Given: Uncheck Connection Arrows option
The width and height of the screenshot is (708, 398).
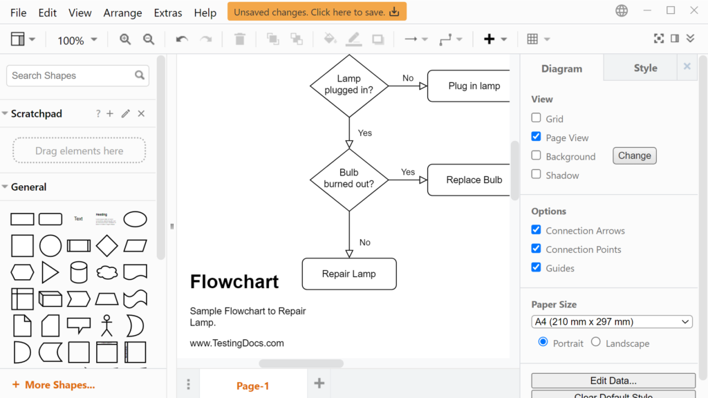Looking at the screenshot, I should tap(536, 229).
